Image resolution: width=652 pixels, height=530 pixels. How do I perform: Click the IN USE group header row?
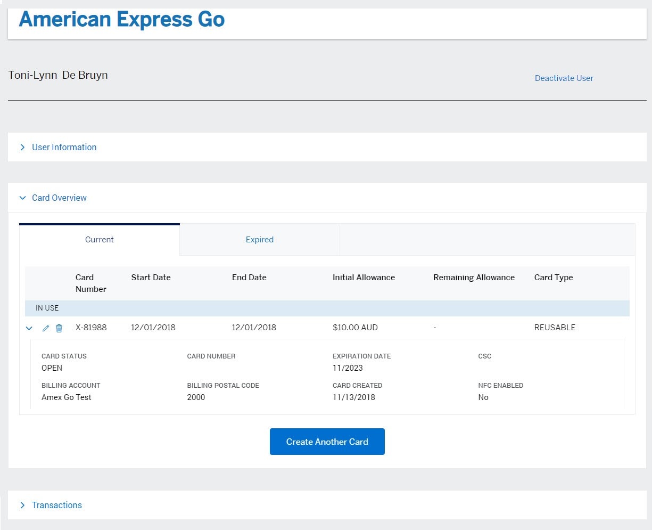click(327, 308)
